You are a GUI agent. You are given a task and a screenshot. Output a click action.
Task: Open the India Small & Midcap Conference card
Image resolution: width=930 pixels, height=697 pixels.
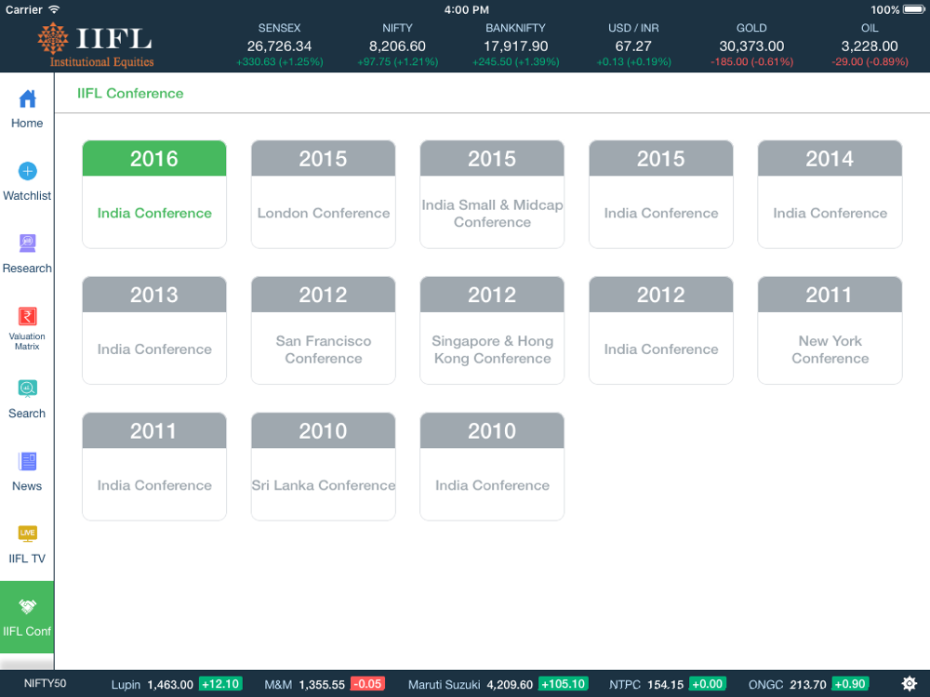pyautogui.click(x=492, y=194)
